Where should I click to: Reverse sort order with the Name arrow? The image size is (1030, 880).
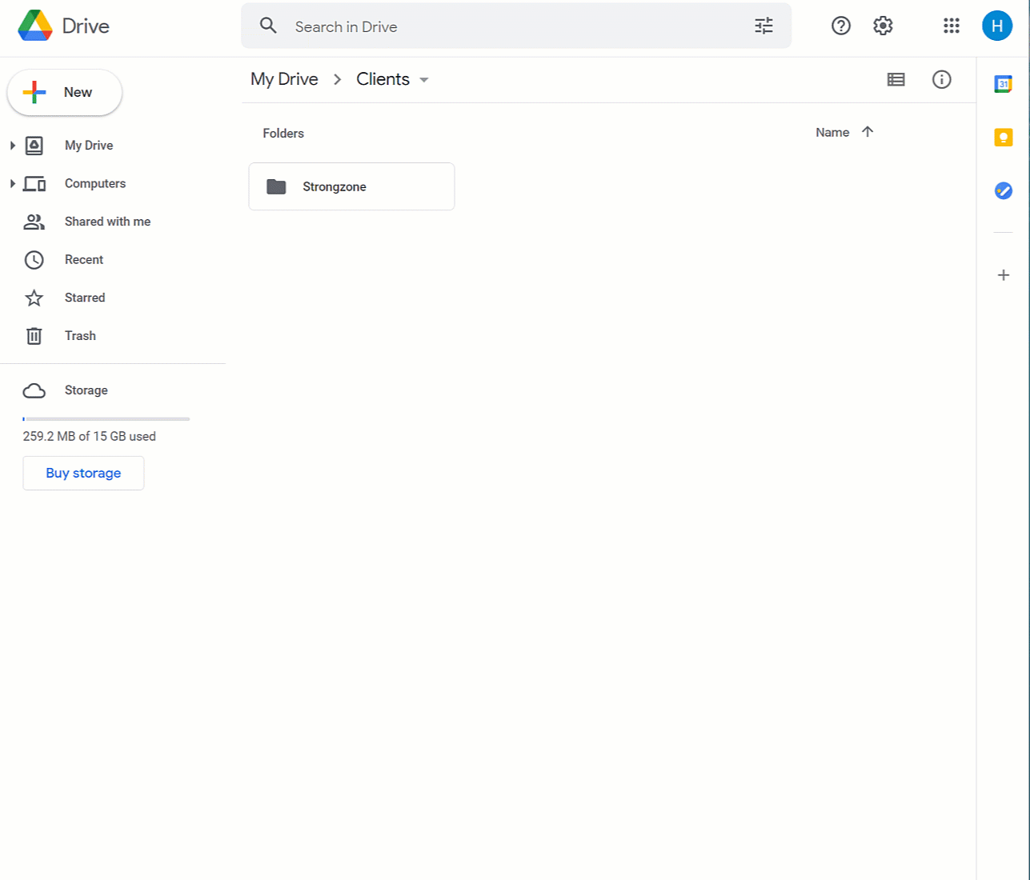(868, 132)
